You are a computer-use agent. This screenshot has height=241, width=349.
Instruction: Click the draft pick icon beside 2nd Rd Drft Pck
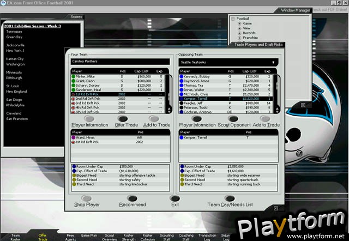click(x=73, y=99)
